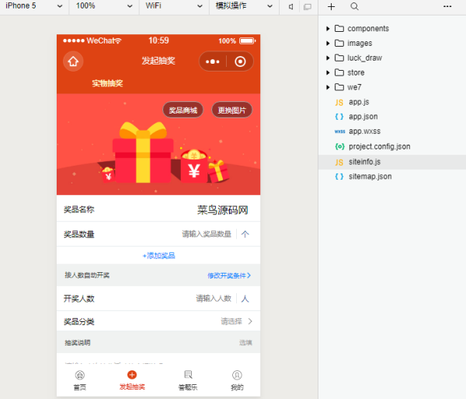This screenshot has height=399, width=466.
Task: Open the 模拟操作 dropdown
Action: click(x=245, y=6)
